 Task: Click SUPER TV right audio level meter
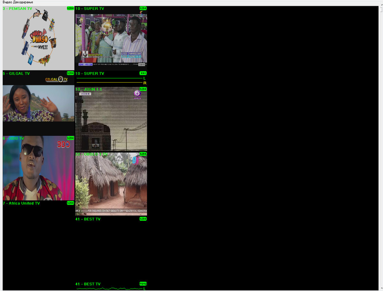(x=109, y=83)
